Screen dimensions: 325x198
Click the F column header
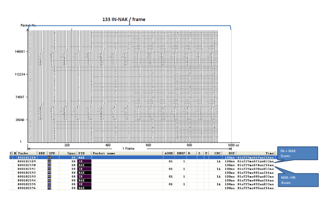(206, 153)
